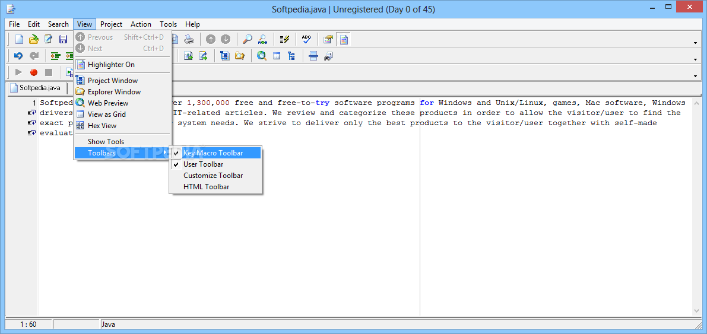
Task: Switch to the Softpedia.java tab
Action: (36, 88)
